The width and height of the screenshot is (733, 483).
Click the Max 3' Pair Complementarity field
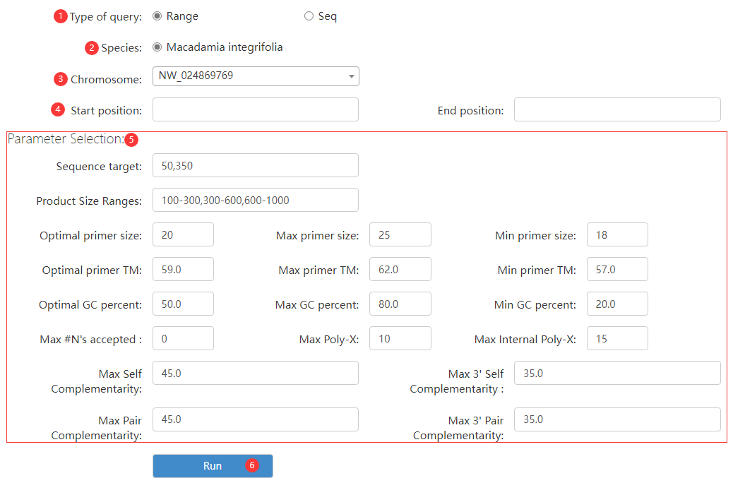pyautogui.click(x=617, y=419)
